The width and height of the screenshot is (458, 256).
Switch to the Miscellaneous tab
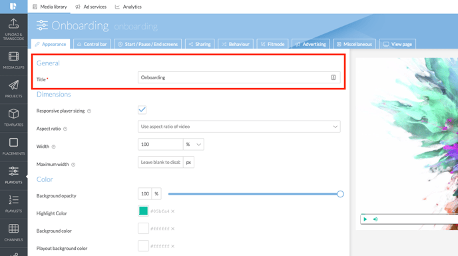(x=354, y=44)
